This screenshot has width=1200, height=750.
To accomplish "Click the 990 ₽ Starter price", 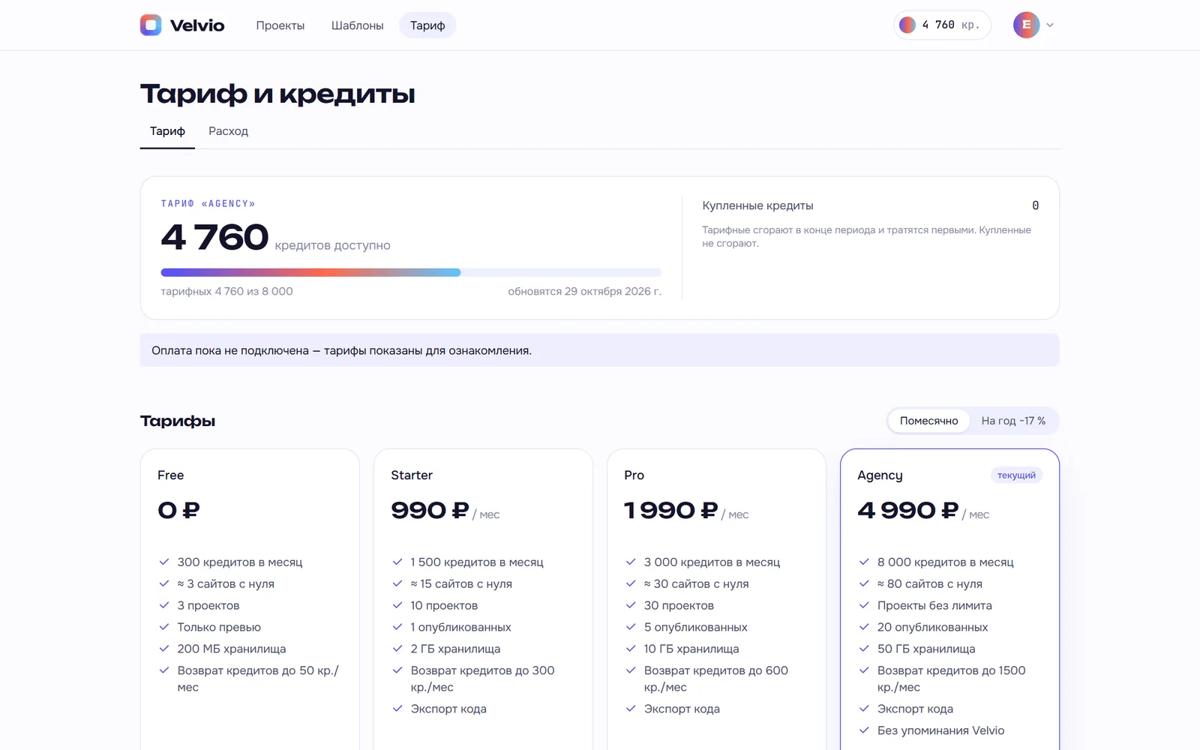I will (x=430, y=511).
